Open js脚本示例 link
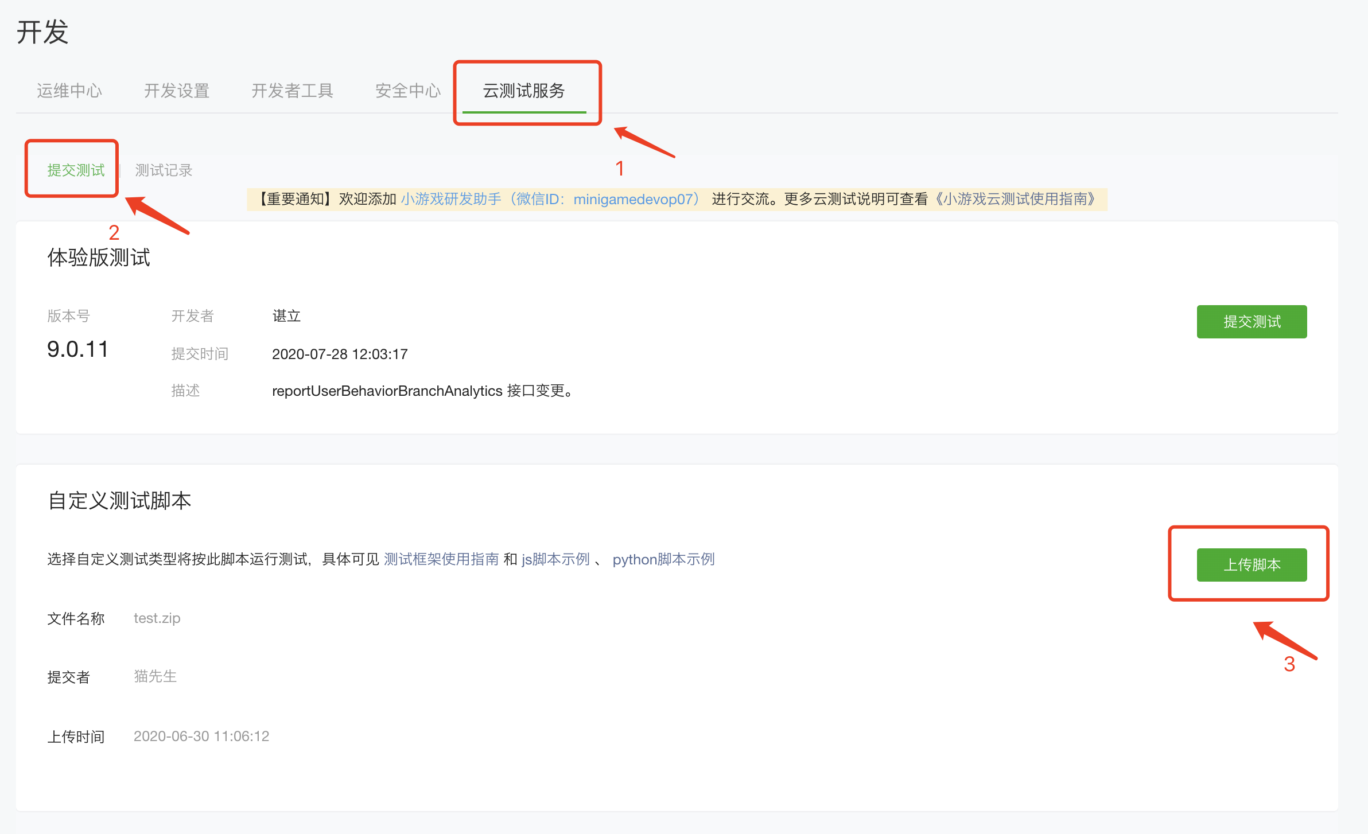Viewport: 1368px width, 834px height. click(555, 559)
